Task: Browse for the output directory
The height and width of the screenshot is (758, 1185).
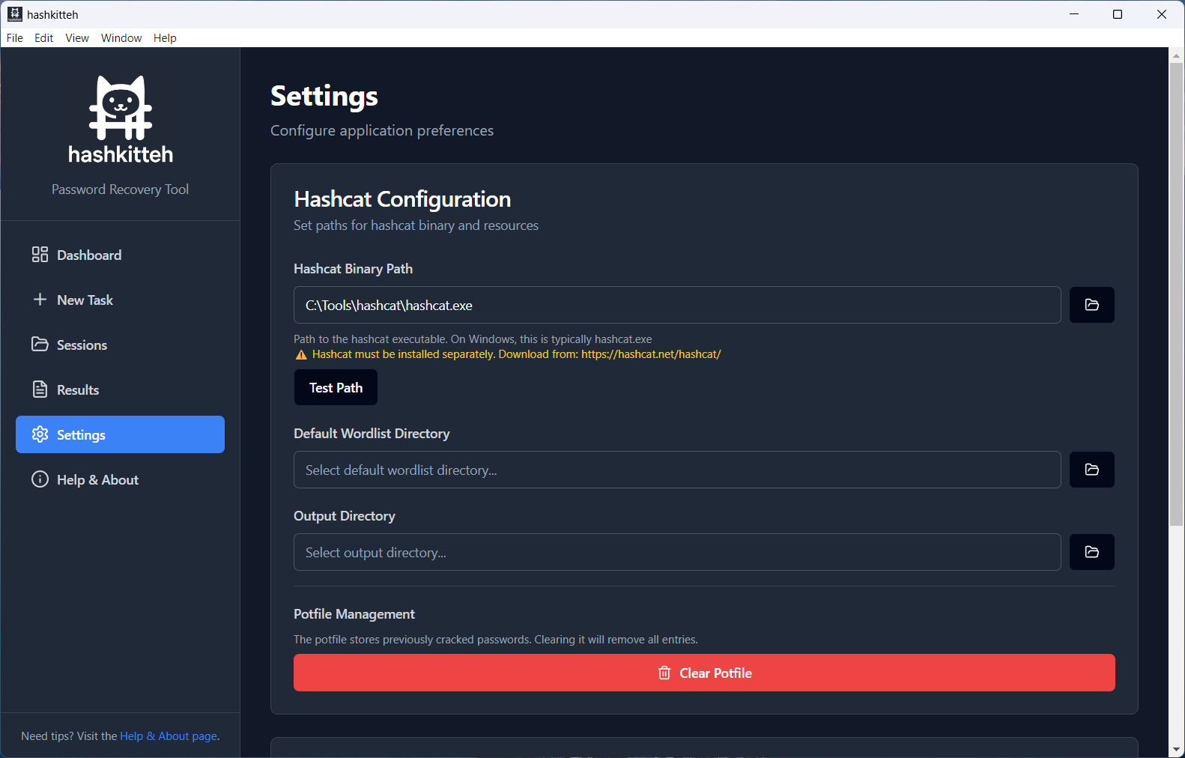Action: pyautogui.click(x=1091, y=552)
